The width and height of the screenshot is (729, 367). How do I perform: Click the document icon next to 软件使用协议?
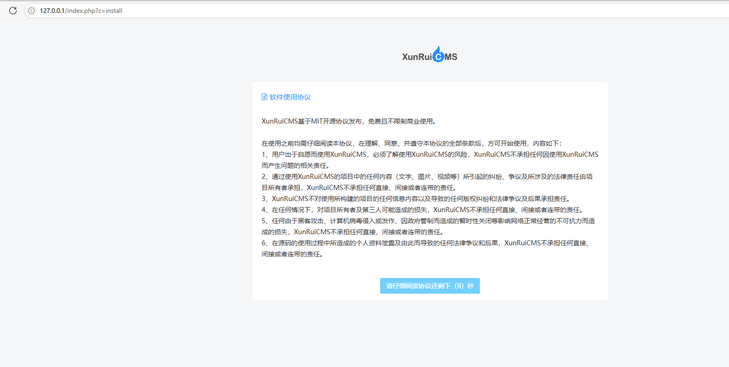coord(264,97)
